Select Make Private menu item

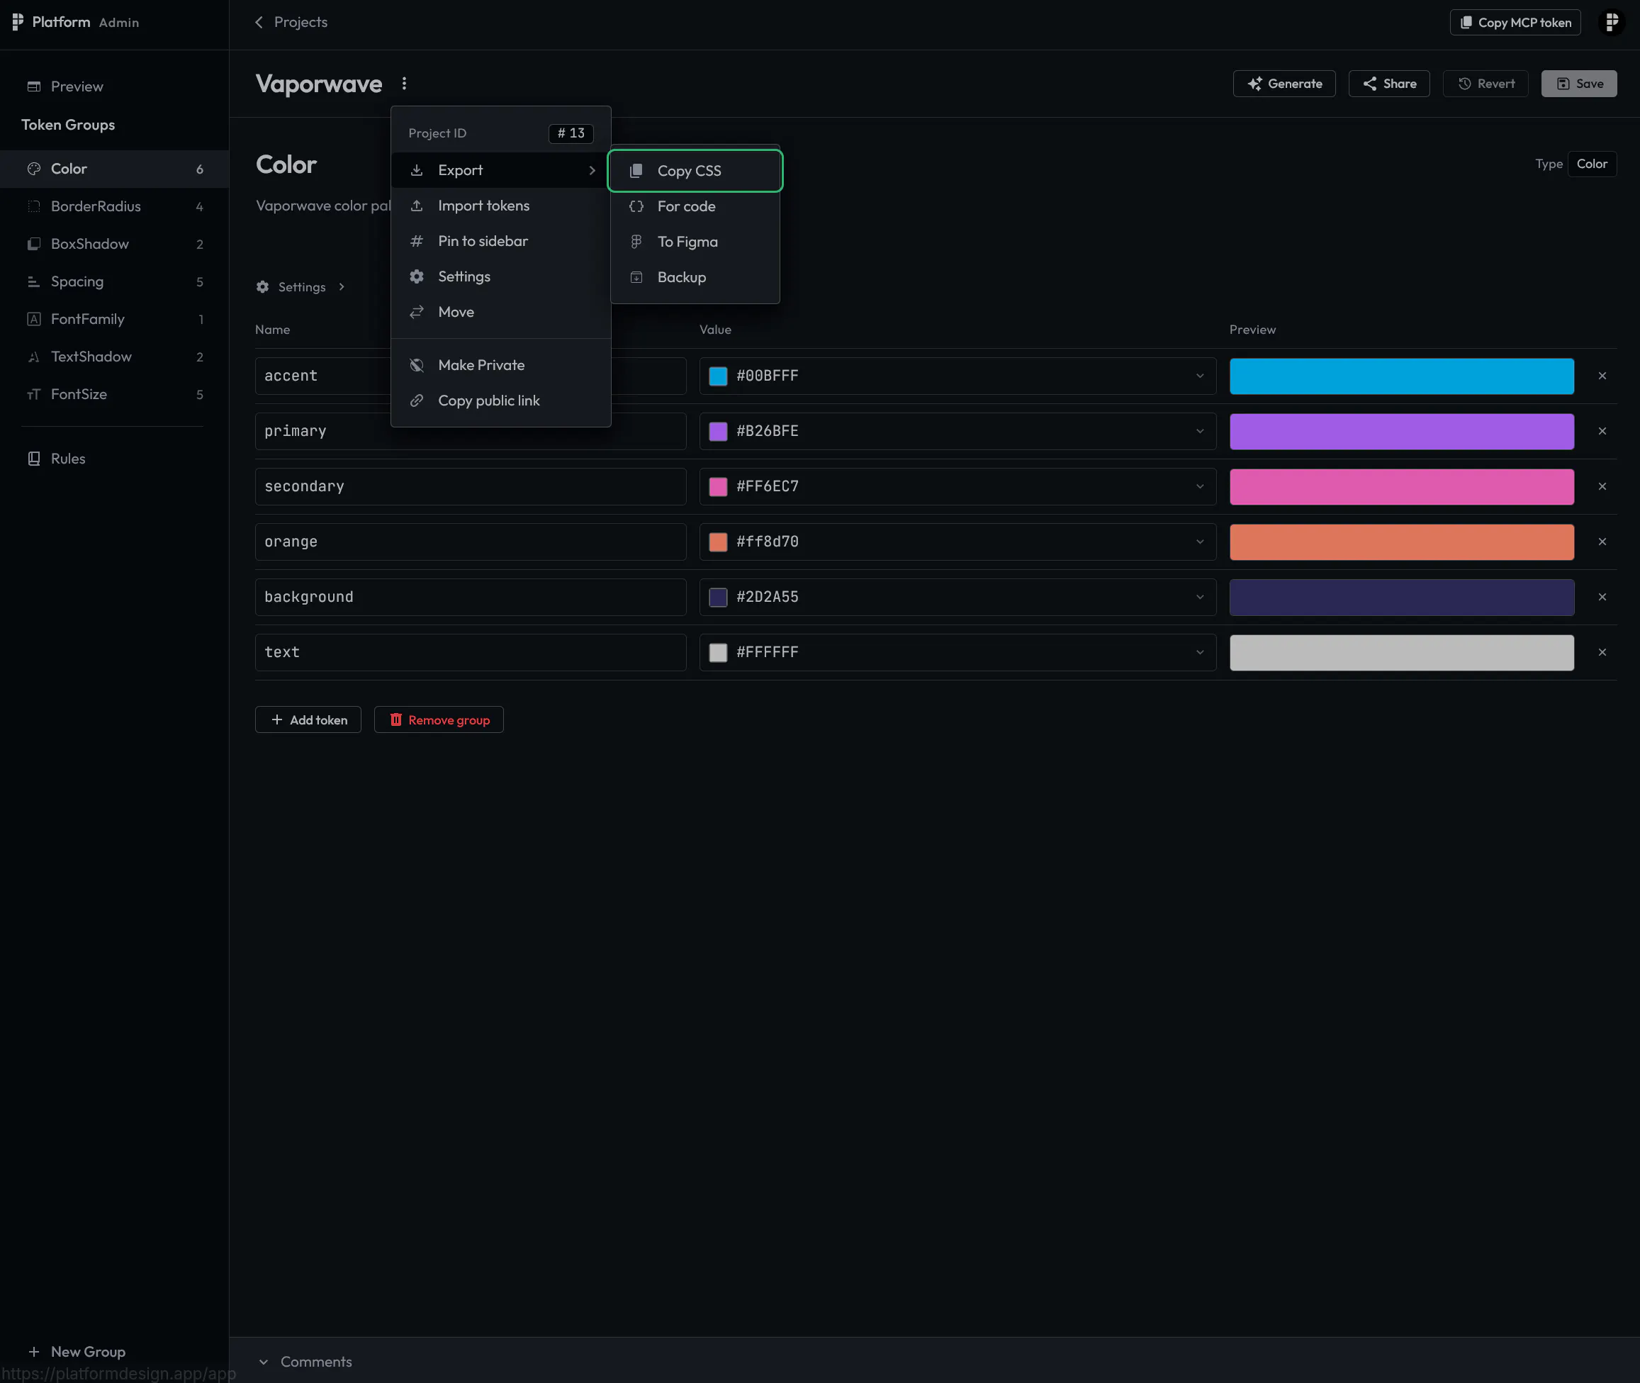[x=501, y=365]
